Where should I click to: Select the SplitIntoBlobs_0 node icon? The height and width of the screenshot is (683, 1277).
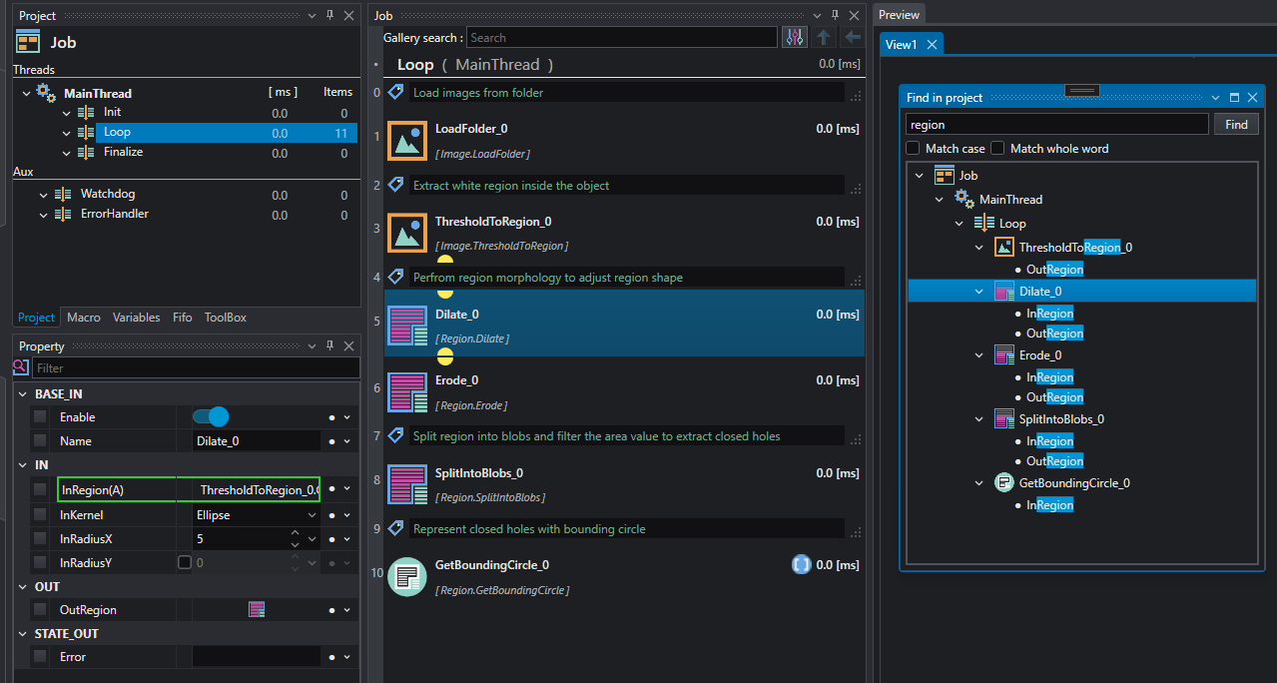coord(407,484)
